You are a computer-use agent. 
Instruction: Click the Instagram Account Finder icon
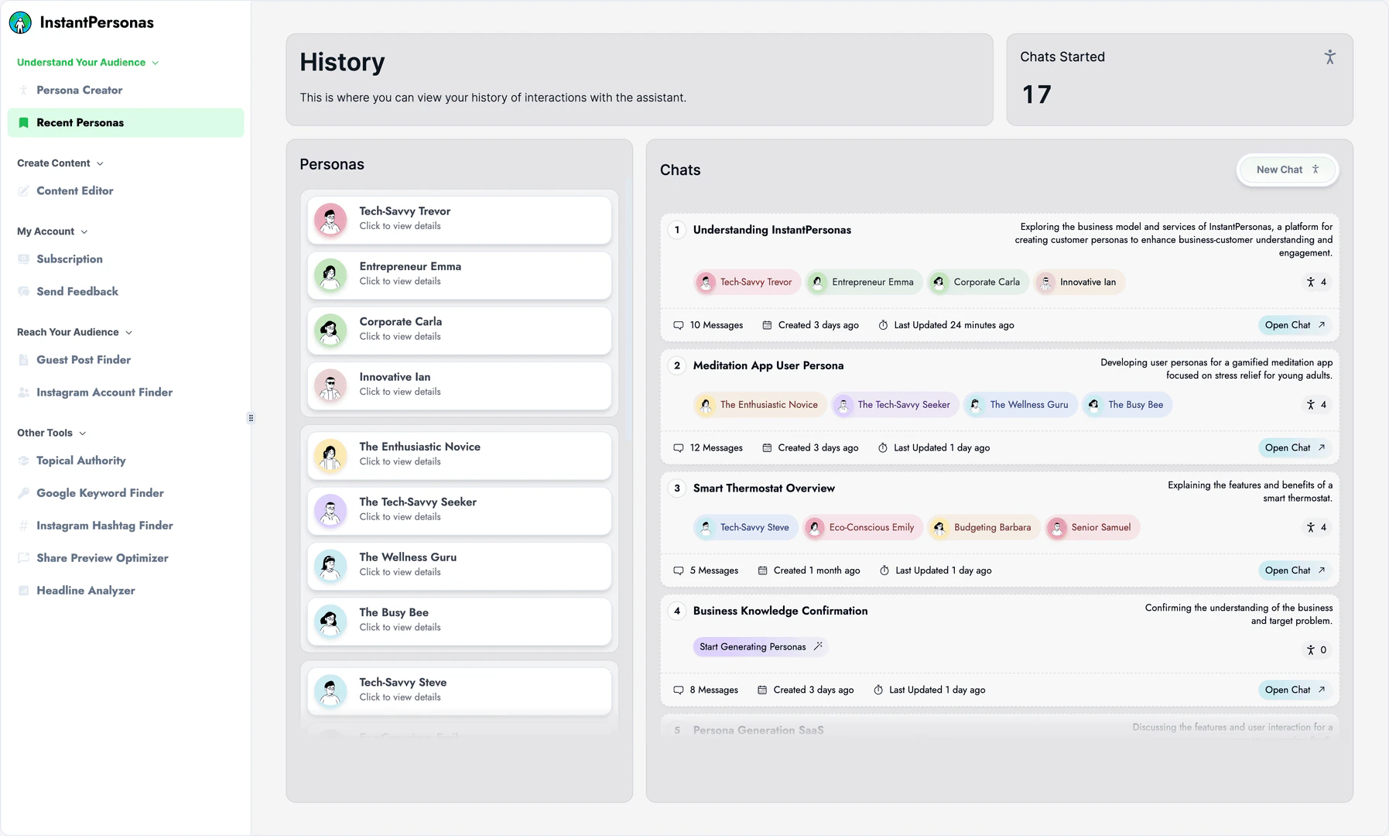point(24,392)
